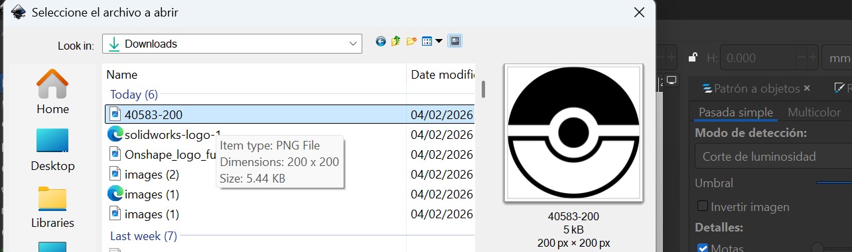Switch to the Patrón a objetos tab
Viewport: 852px width, 252px height.
coord(756,88)
